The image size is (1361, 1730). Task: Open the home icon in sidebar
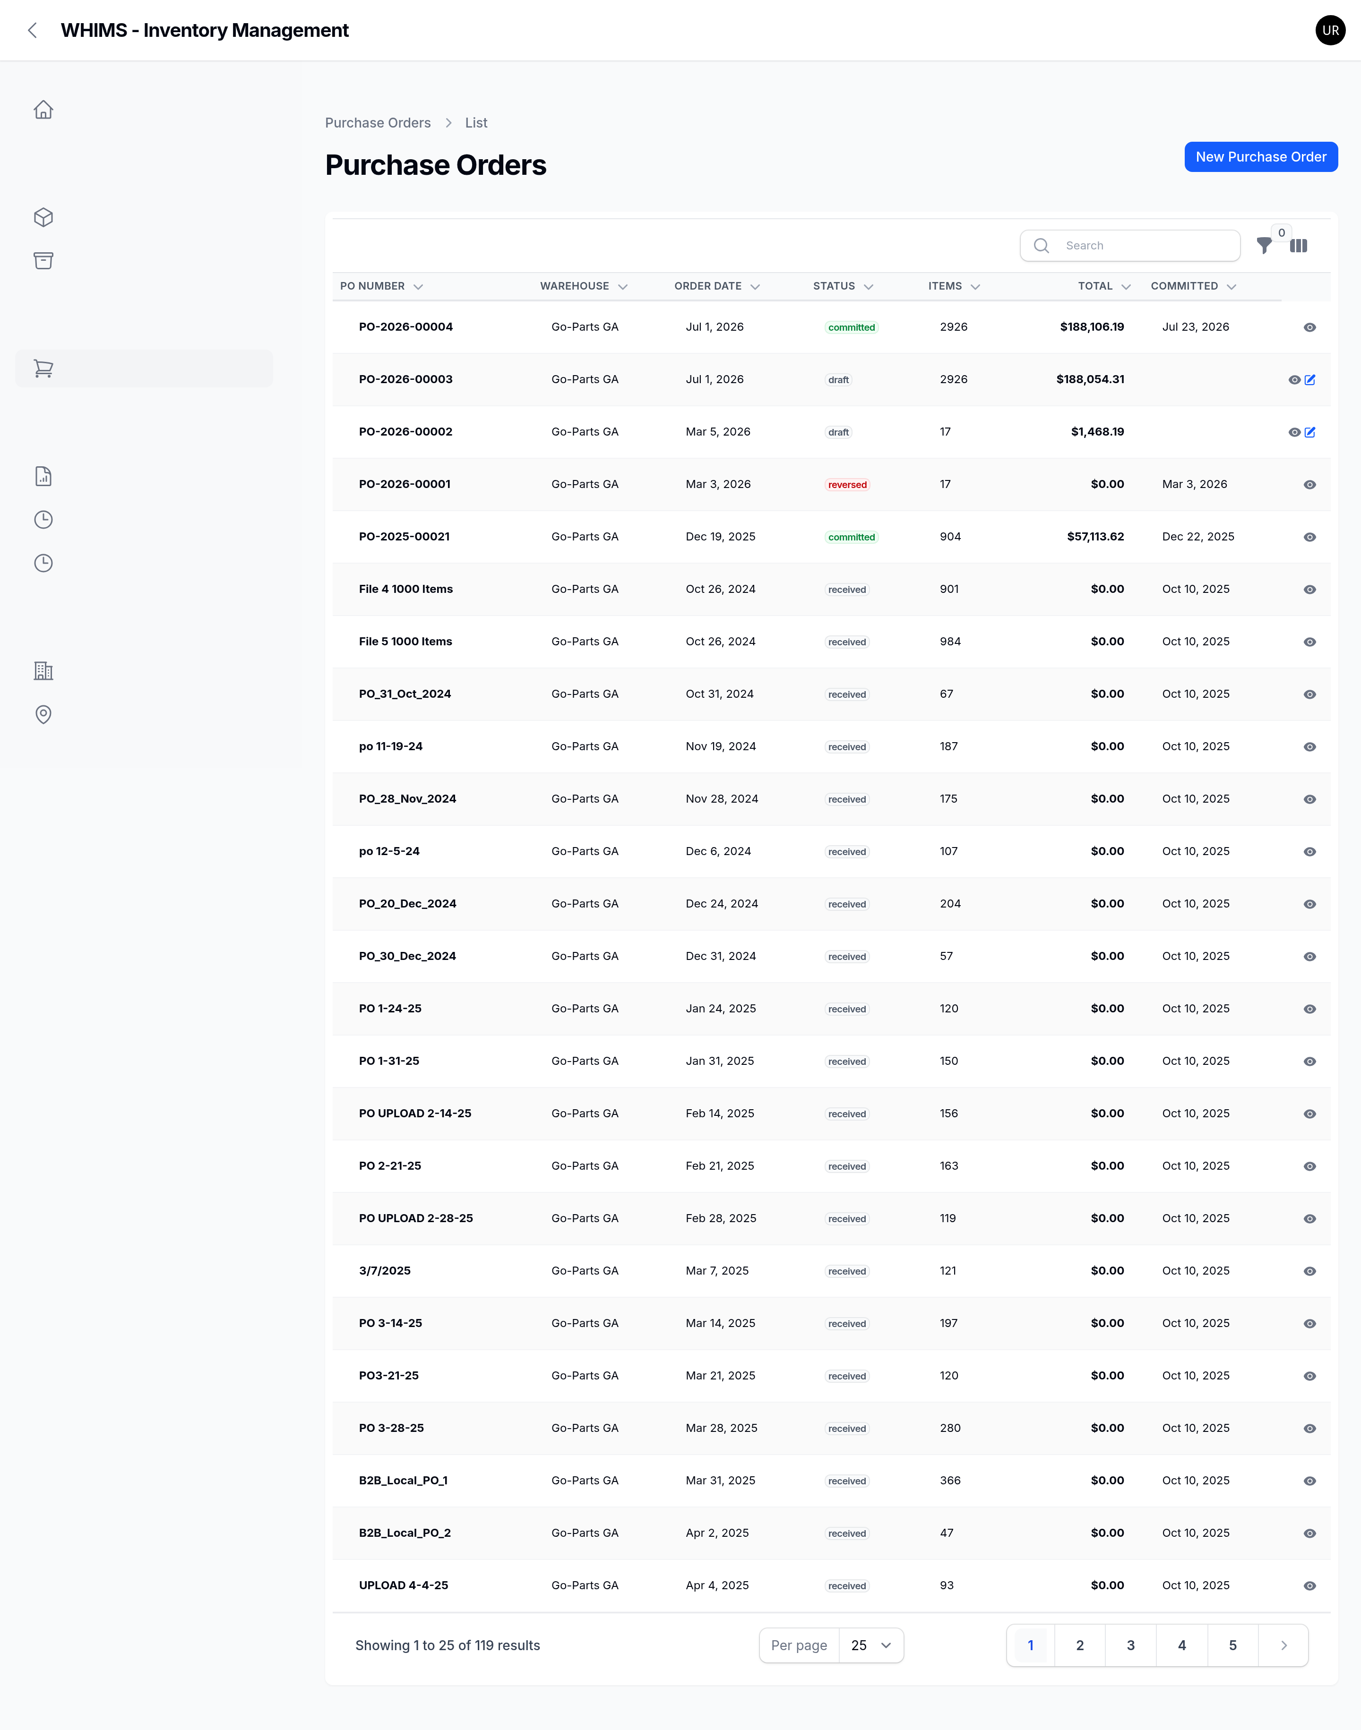click(x=43, y=110)
